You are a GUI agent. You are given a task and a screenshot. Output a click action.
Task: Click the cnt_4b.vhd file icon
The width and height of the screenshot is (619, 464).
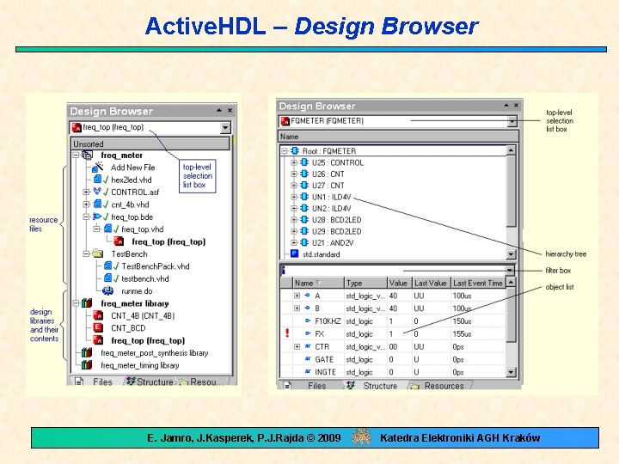point(97,205)
